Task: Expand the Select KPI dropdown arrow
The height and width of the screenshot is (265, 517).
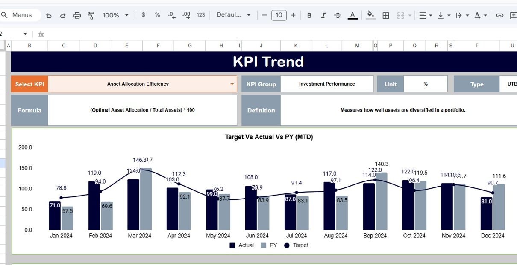Action: 232,84
